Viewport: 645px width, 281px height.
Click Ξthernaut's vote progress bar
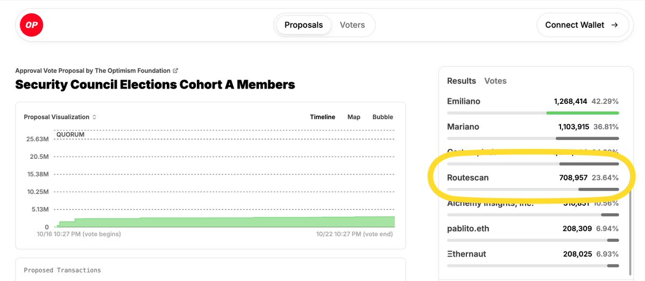tap(533, 266)
